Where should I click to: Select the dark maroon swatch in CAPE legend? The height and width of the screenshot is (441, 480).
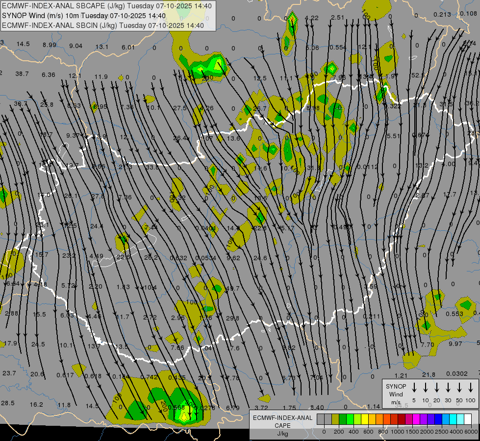[402, 419]
